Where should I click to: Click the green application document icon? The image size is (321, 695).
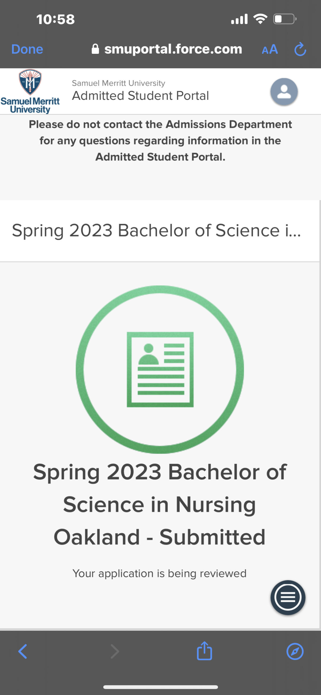tap(160, 369)
